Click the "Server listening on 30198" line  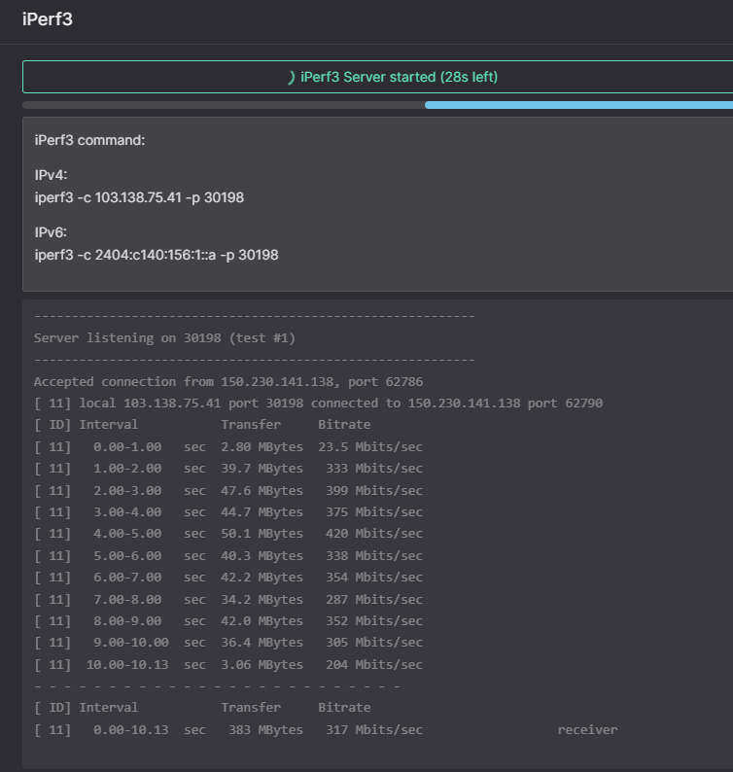point(164,338)
